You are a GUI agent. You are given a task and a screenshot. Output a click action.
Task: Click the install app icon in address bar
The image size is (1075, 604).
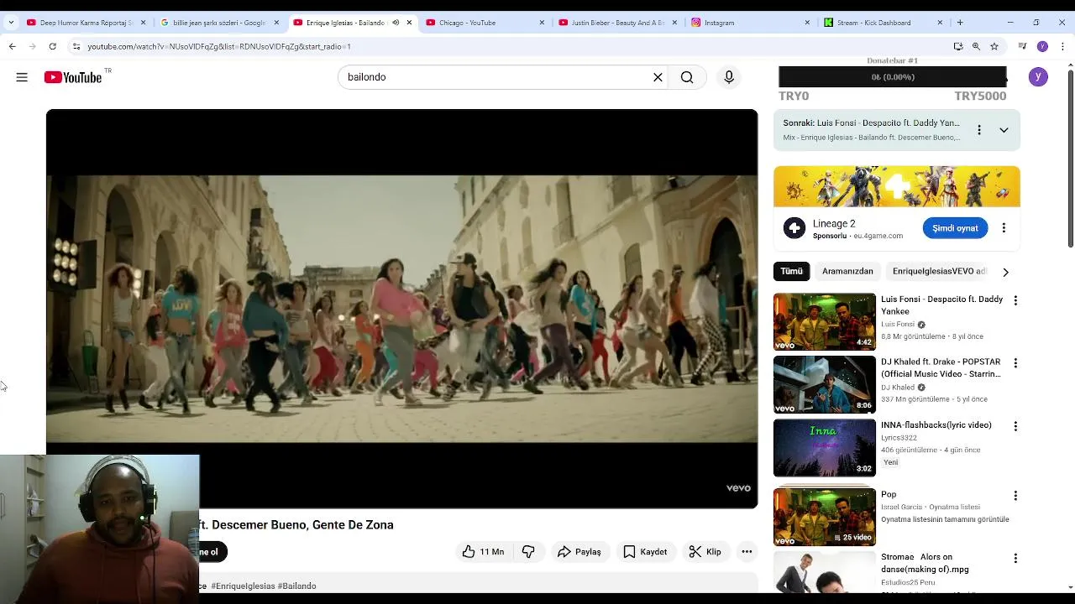point(958,46)
